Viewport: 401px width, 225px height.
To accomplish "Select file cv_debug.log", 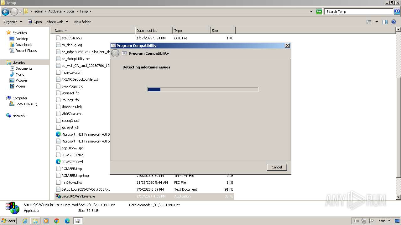I will coord(72,45).
